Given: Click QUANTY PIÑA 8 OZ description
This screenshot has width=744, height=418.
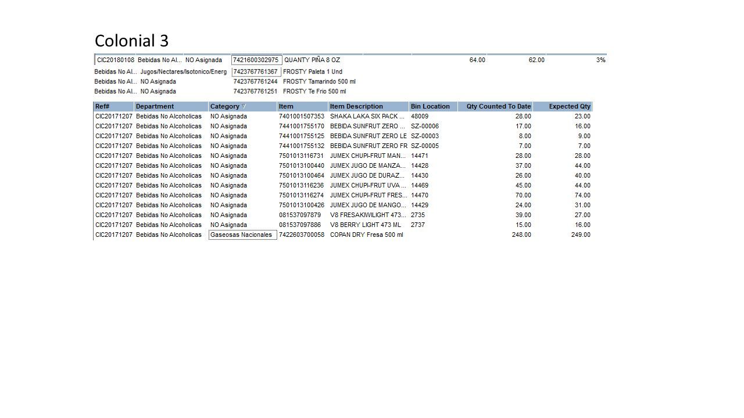Looking at the screenshot, I should pos(312,60).
